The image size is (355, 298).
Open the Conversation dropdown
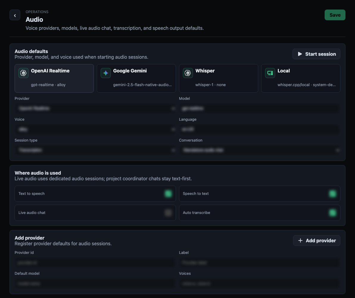260,150
